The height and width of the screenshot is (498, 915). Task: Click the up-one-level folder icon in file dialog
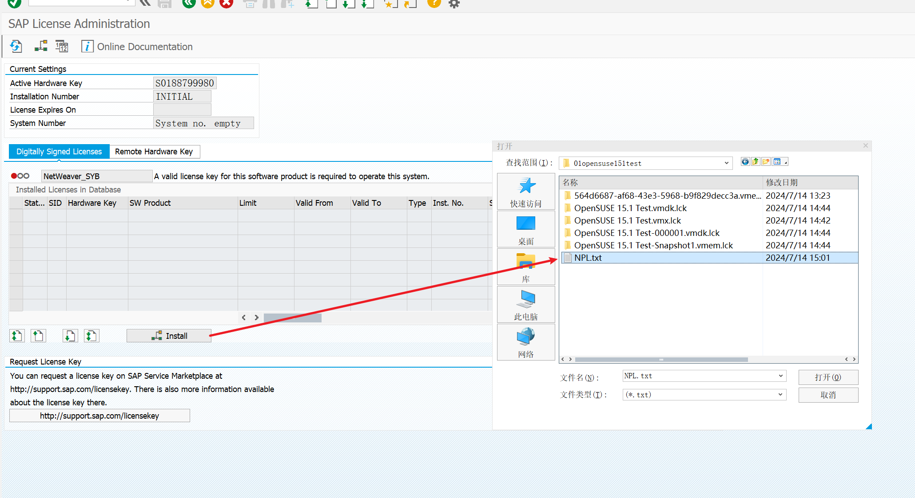[756, 162]
